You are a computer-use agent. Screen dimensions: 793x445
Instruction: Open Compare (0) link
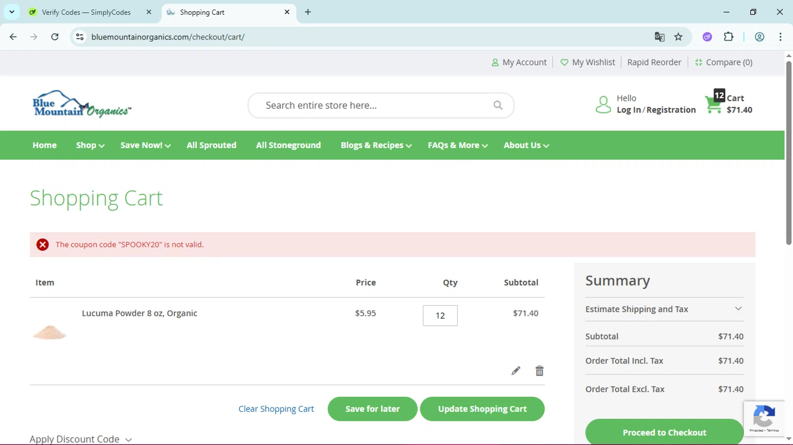[x=723, y=62]
